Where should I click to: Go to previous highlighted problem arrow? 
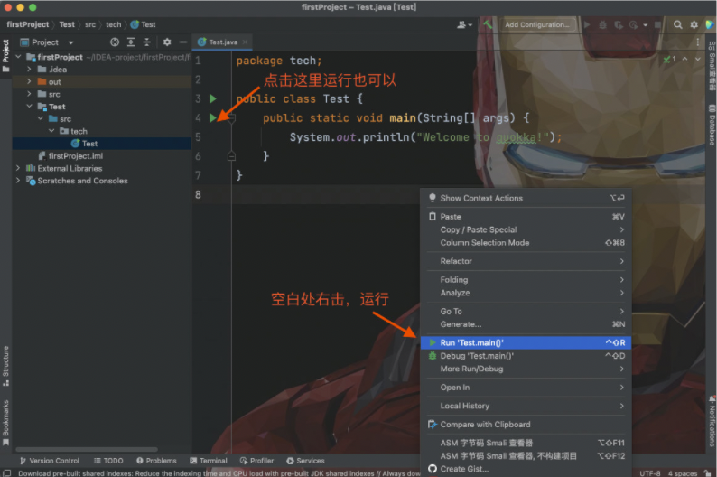[685, 59]
